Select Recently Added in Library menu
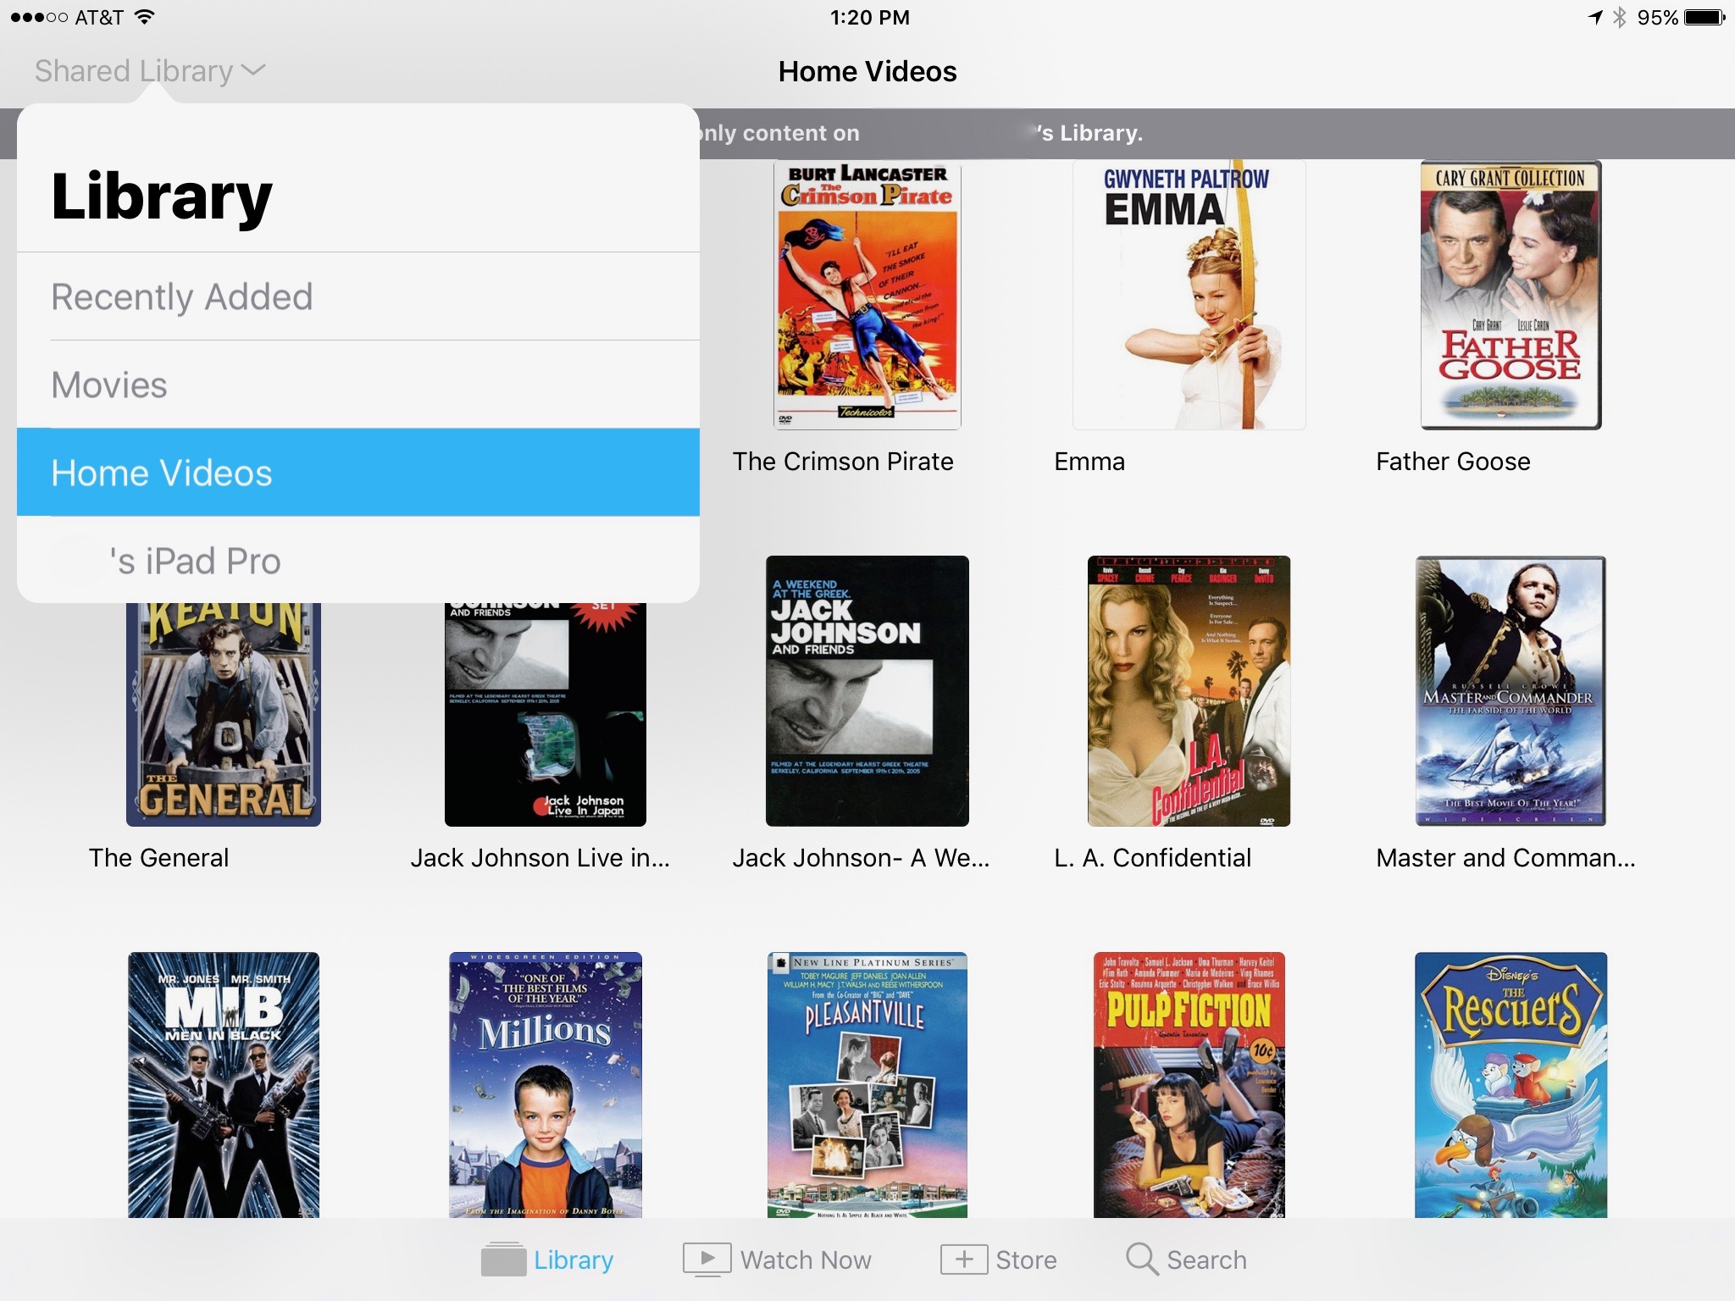The width and height of the screenshot is (1735, 1301). (x=358, y=296)
